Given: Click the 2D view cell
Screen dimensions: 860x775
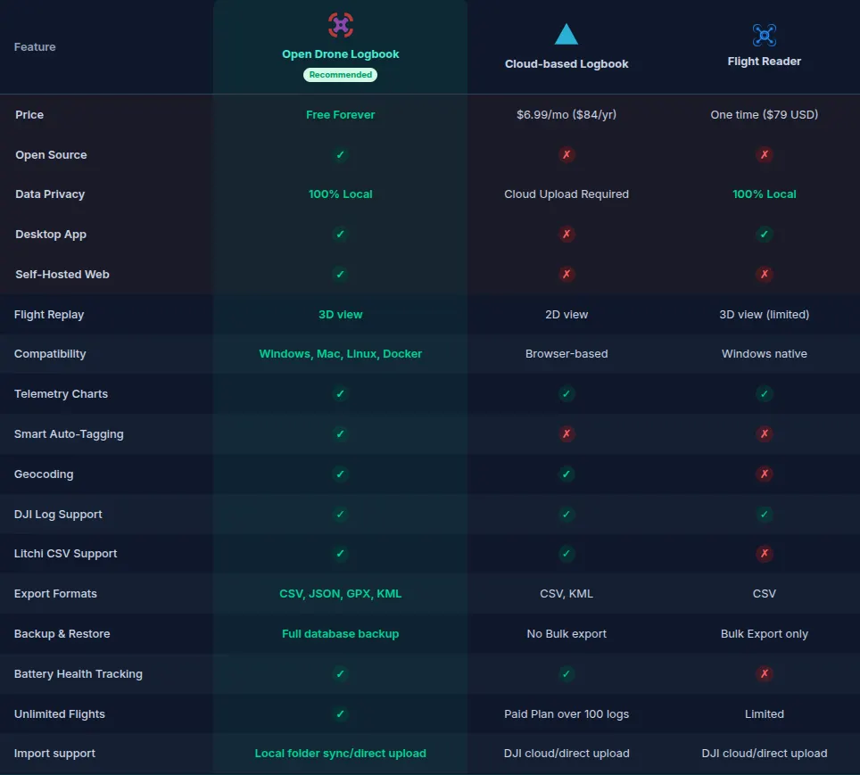Looking at the screenshot, I should [x=566, y=314].
